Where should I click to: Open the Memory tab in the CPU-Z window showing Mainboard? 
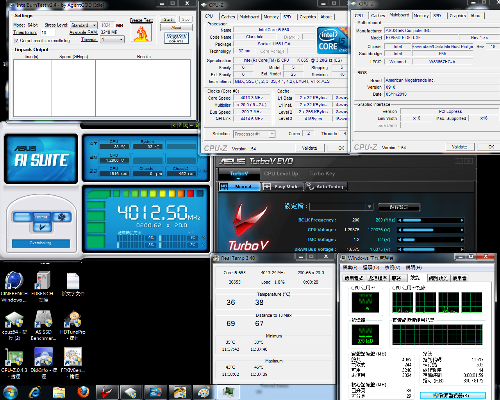421,16
